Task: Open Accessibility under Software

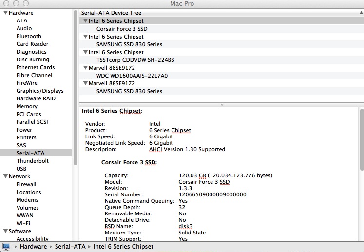Action: 33,238
